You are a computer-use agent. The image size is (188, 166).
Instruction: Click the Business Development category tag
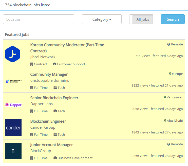[x=75, y=158]
